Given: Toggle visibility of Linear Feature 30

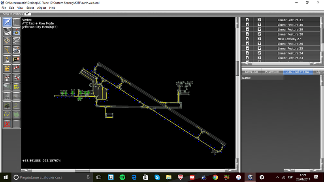Looking at the screenshot, I should point(259,24).
